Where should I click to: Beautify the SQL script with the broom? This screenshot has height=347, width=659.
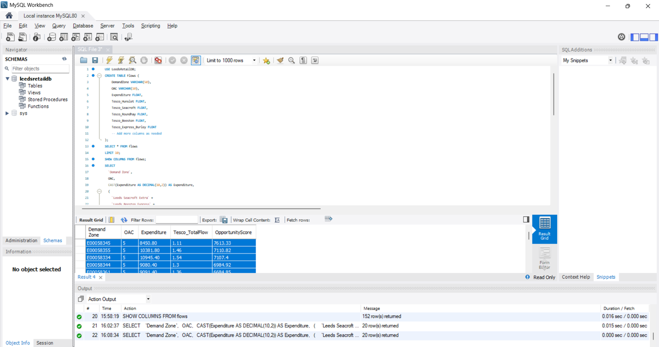[x=280, y=60]
